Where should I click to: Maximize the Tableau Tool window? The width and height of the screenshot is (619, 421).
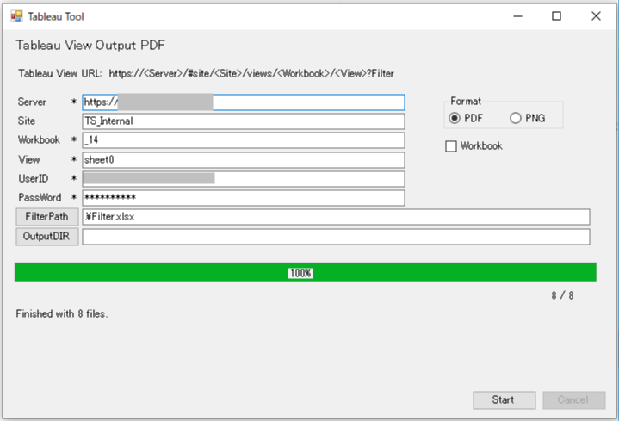pyautogui.click(x=557, y=16)
